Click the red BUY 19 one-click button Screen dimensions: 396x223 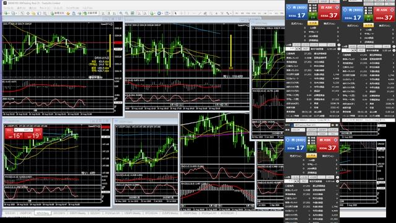point(33,136)
